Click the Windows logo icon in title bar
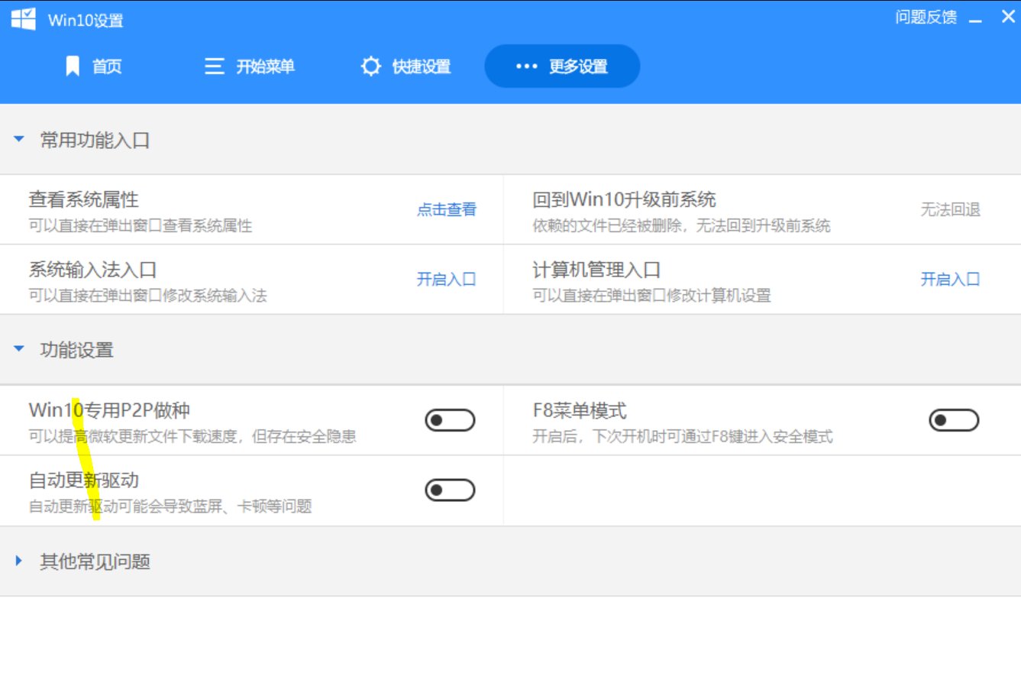Image resolution: width=1021 pixels, height=686 pixels. pos(24,19)
